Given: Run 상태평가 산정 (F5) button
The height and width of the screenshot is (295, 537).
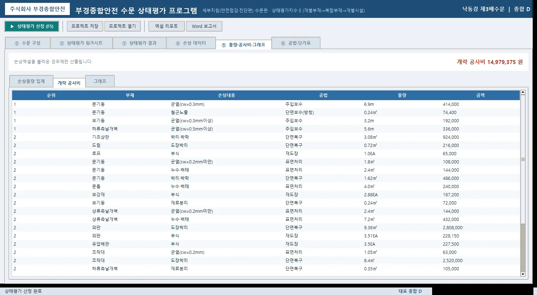Looking at the screenshot, I should tap(32, 26).
